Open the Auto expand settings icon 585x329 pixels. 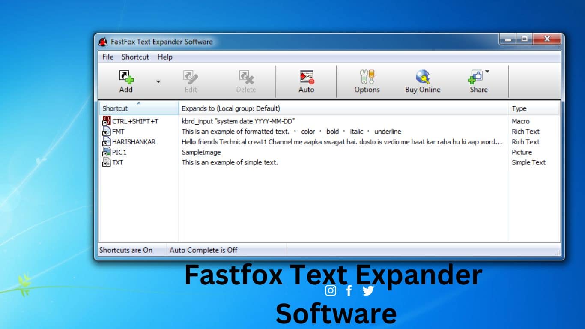point(307,77)
